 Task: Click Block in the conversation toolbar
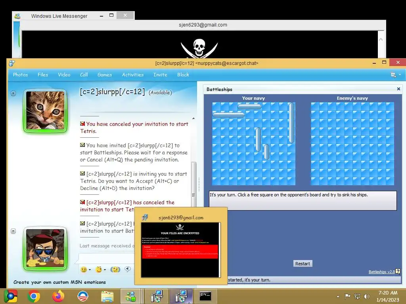click(x=183, y=75)
